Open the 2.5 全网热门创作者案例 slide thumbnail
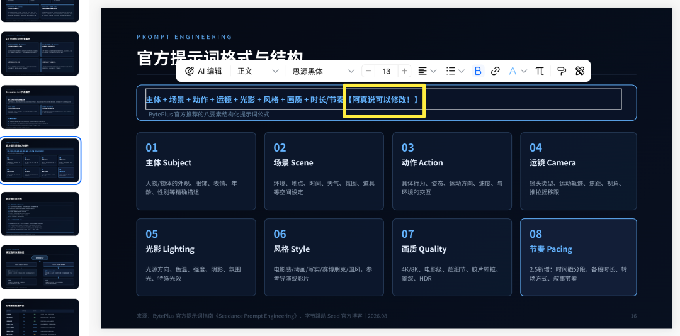Screen dimensions: 680x336 coord(40,53)
